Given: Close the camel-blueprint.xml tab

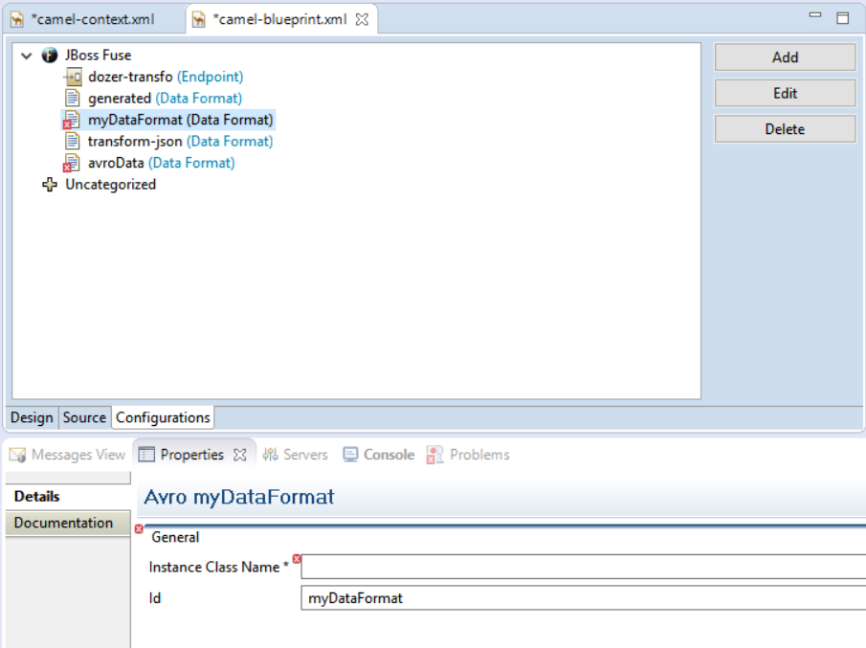Looking at the screenshot, I should [x=363, y=19].
